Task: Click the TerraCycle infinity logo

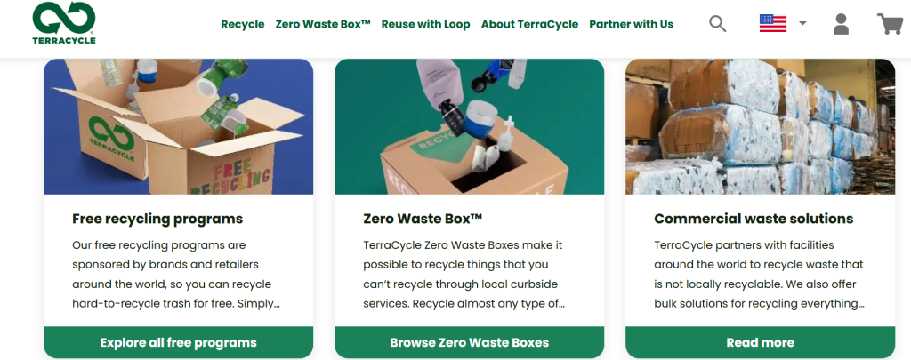Action: (64, 22)
